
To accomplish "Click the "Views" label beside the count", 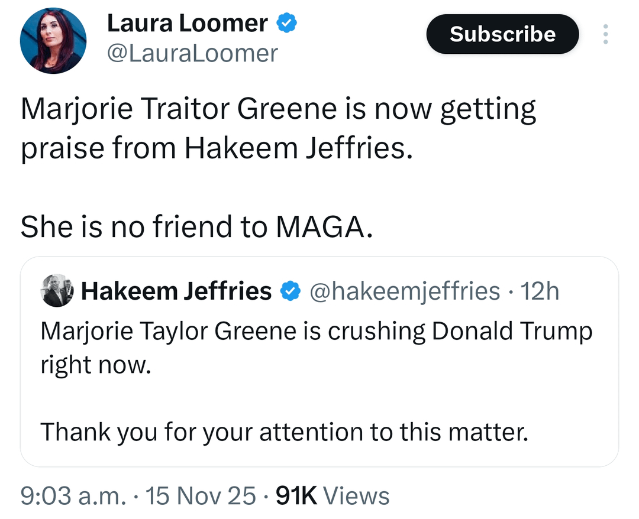I will [357, 495].
